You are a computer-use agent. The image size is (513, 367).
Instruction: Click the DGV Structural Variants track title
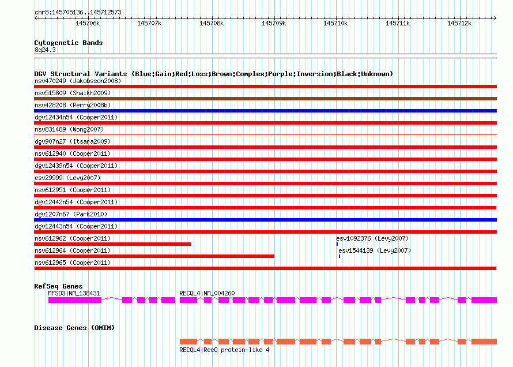(x=213, y=74)
